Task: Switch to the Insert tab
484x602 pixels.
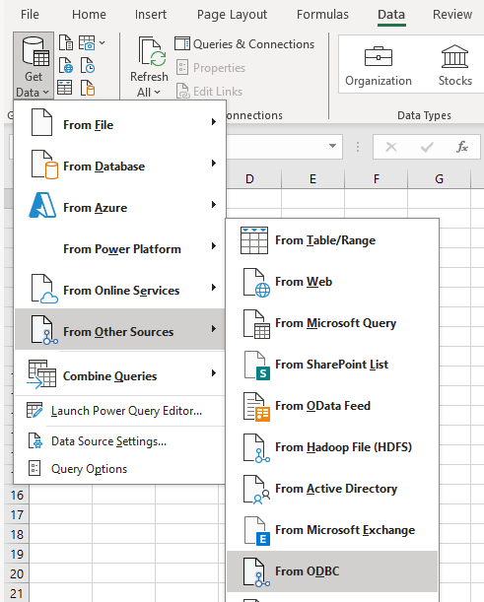Action: coord(151,15)
